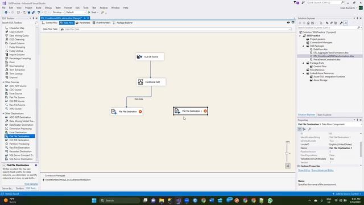The width and height of the screenshot is (364, 205).
Task: Pick Flat File Source from toolbox
Action: (17, 97)
